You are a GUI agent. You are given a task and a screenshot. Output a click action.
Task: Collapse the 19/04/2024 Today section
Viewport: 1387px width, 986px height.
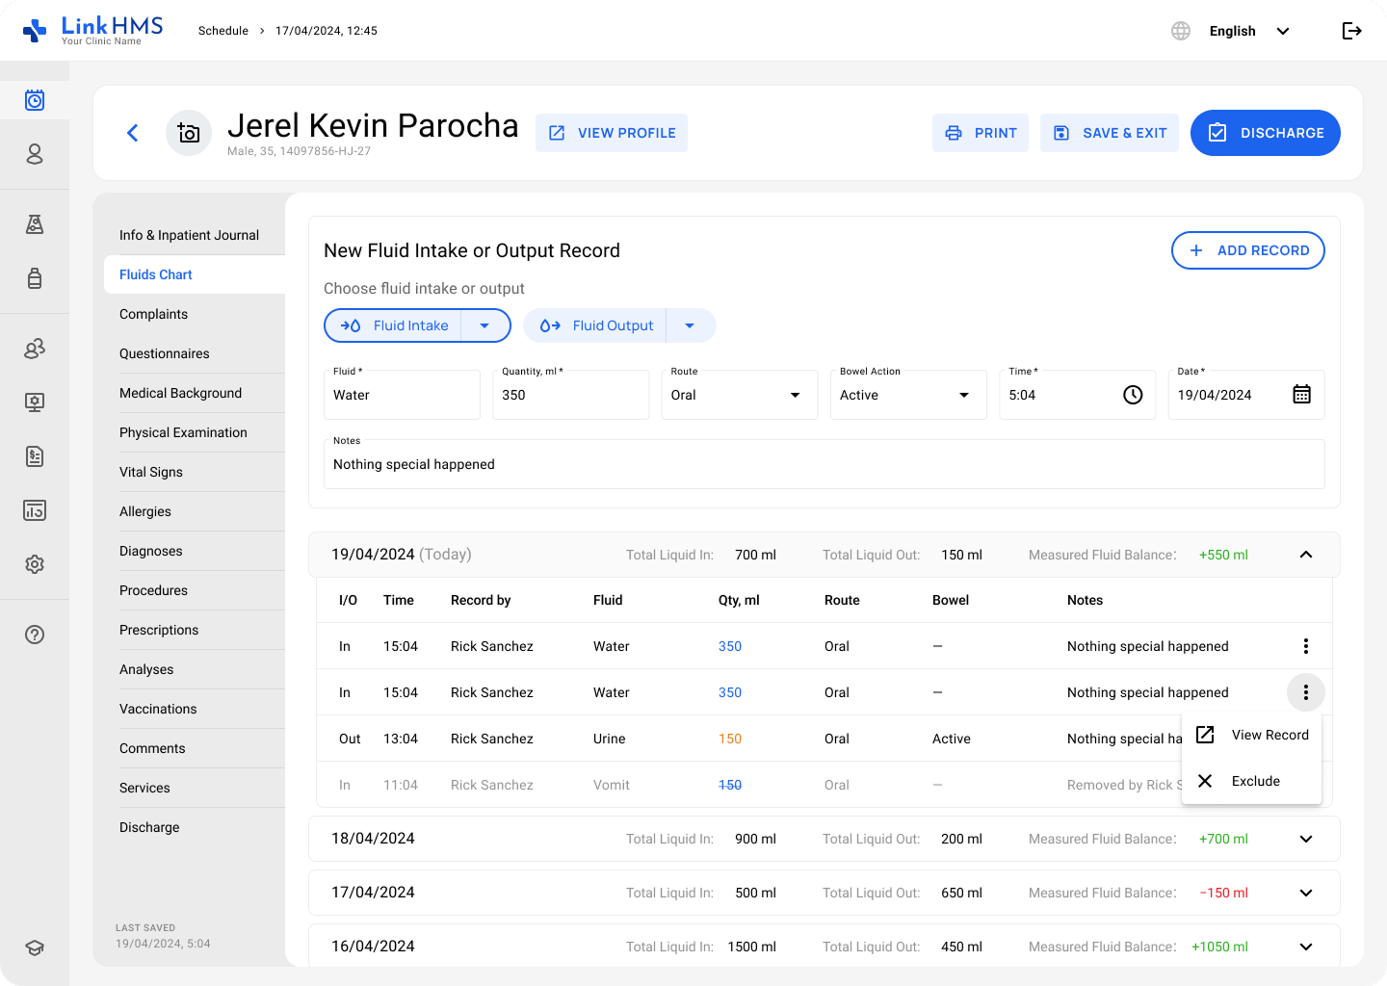(1306, 555)
